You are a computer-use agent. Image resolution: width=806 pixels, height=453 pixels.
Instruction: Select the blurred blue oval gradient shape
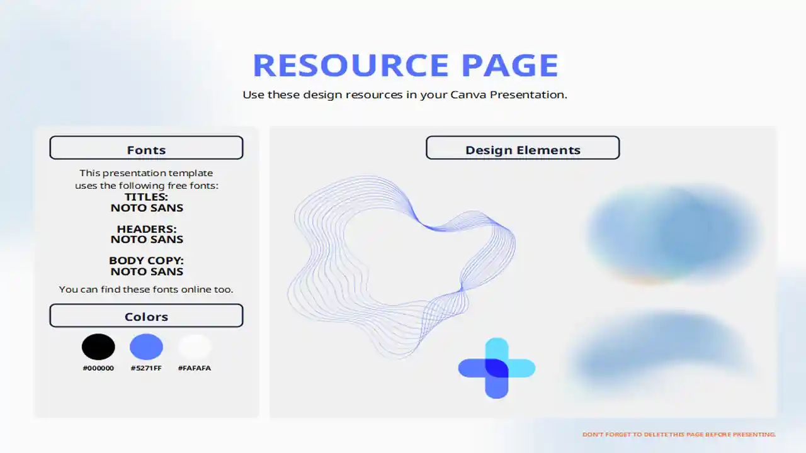[x=674, y=234]
